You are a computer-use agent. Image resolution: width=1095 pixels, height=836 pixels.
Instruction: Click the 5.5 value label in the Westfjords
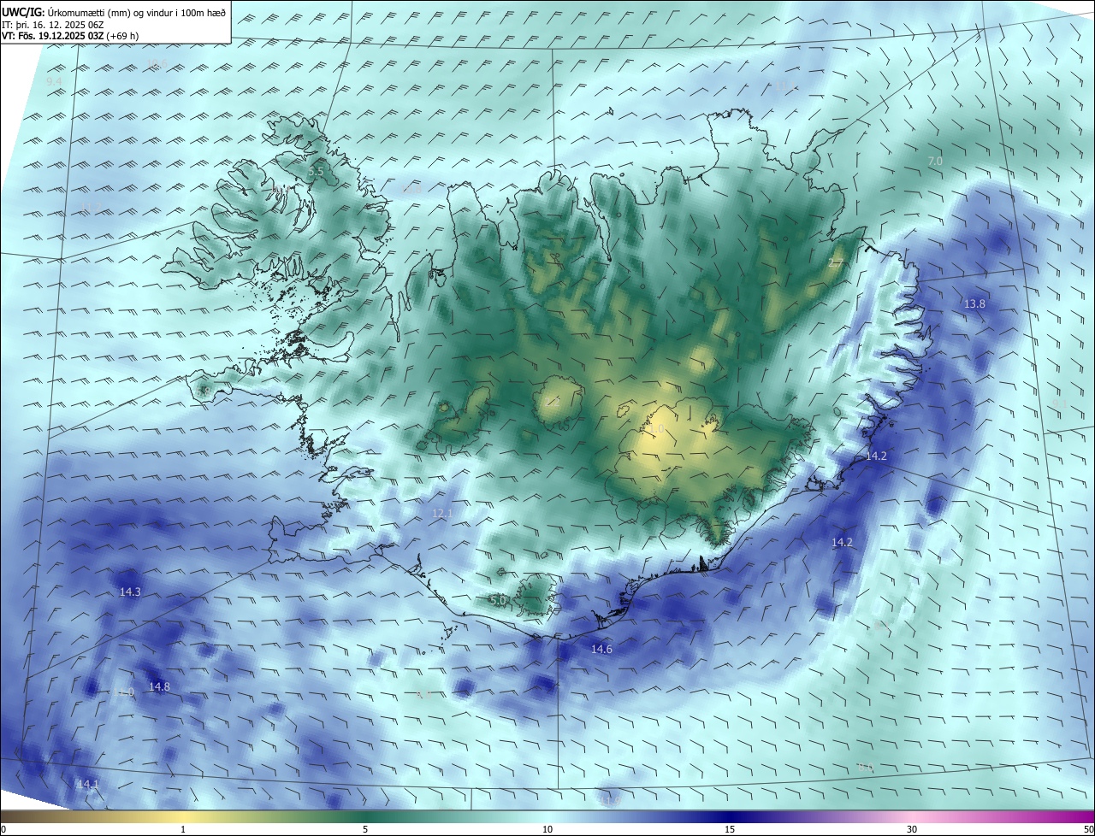[x=316, y=172]
